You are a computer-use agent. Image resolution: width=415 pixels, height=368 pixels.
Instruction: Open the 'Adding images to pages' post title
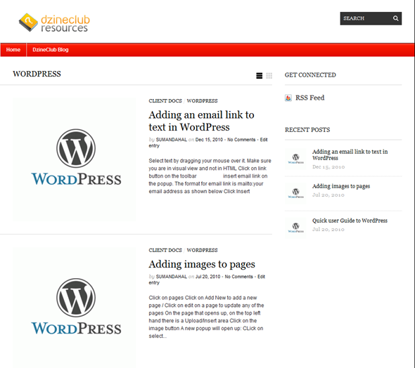(x=202, y=264)
